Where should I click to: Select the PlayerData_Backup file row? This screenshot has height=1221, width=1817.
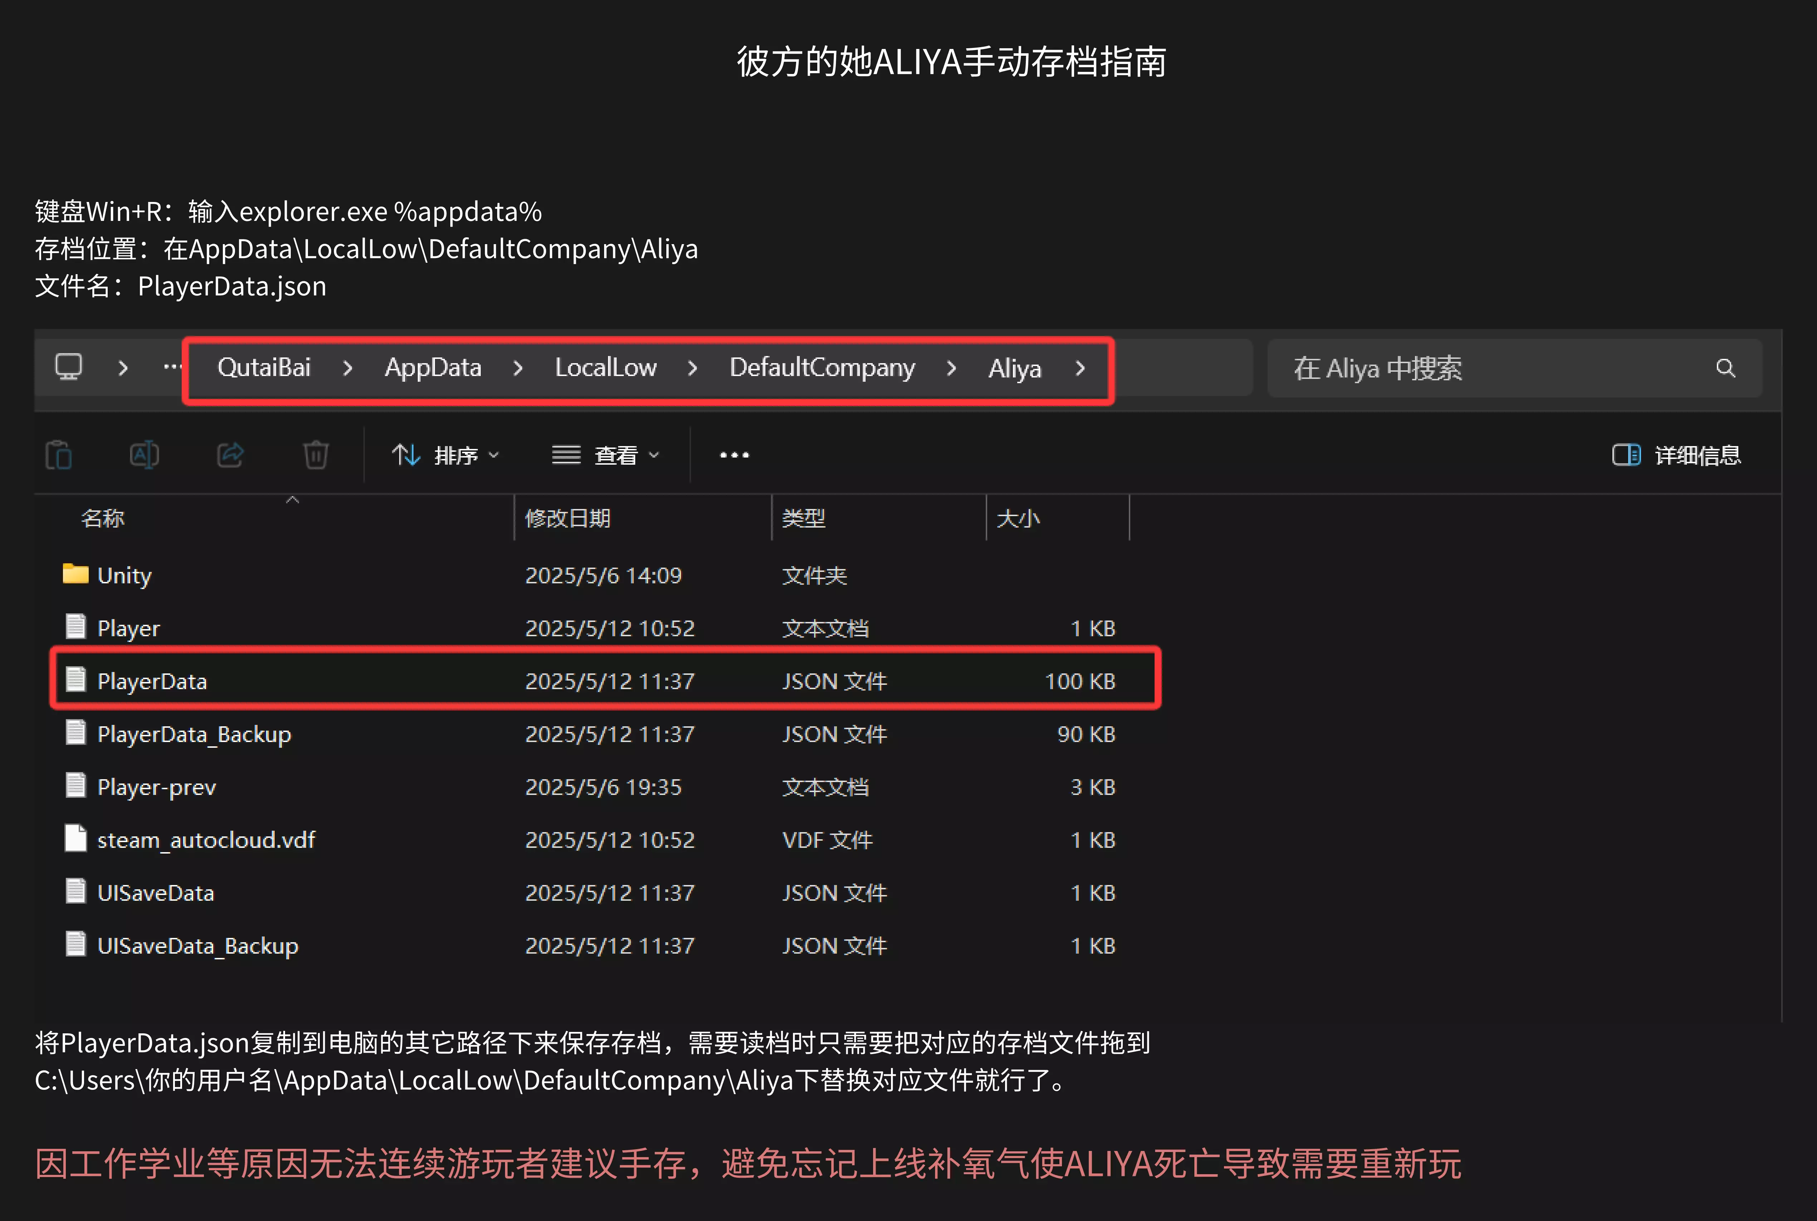click(x=194, y=734)
